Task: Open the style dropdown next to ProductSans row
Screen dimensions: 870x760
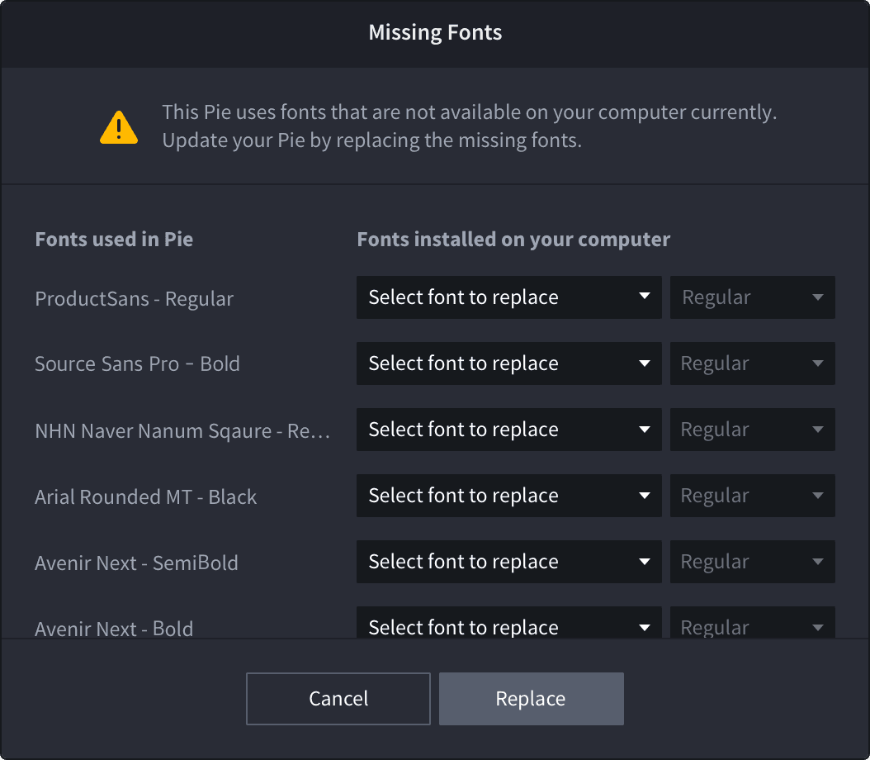Action: 752,297
